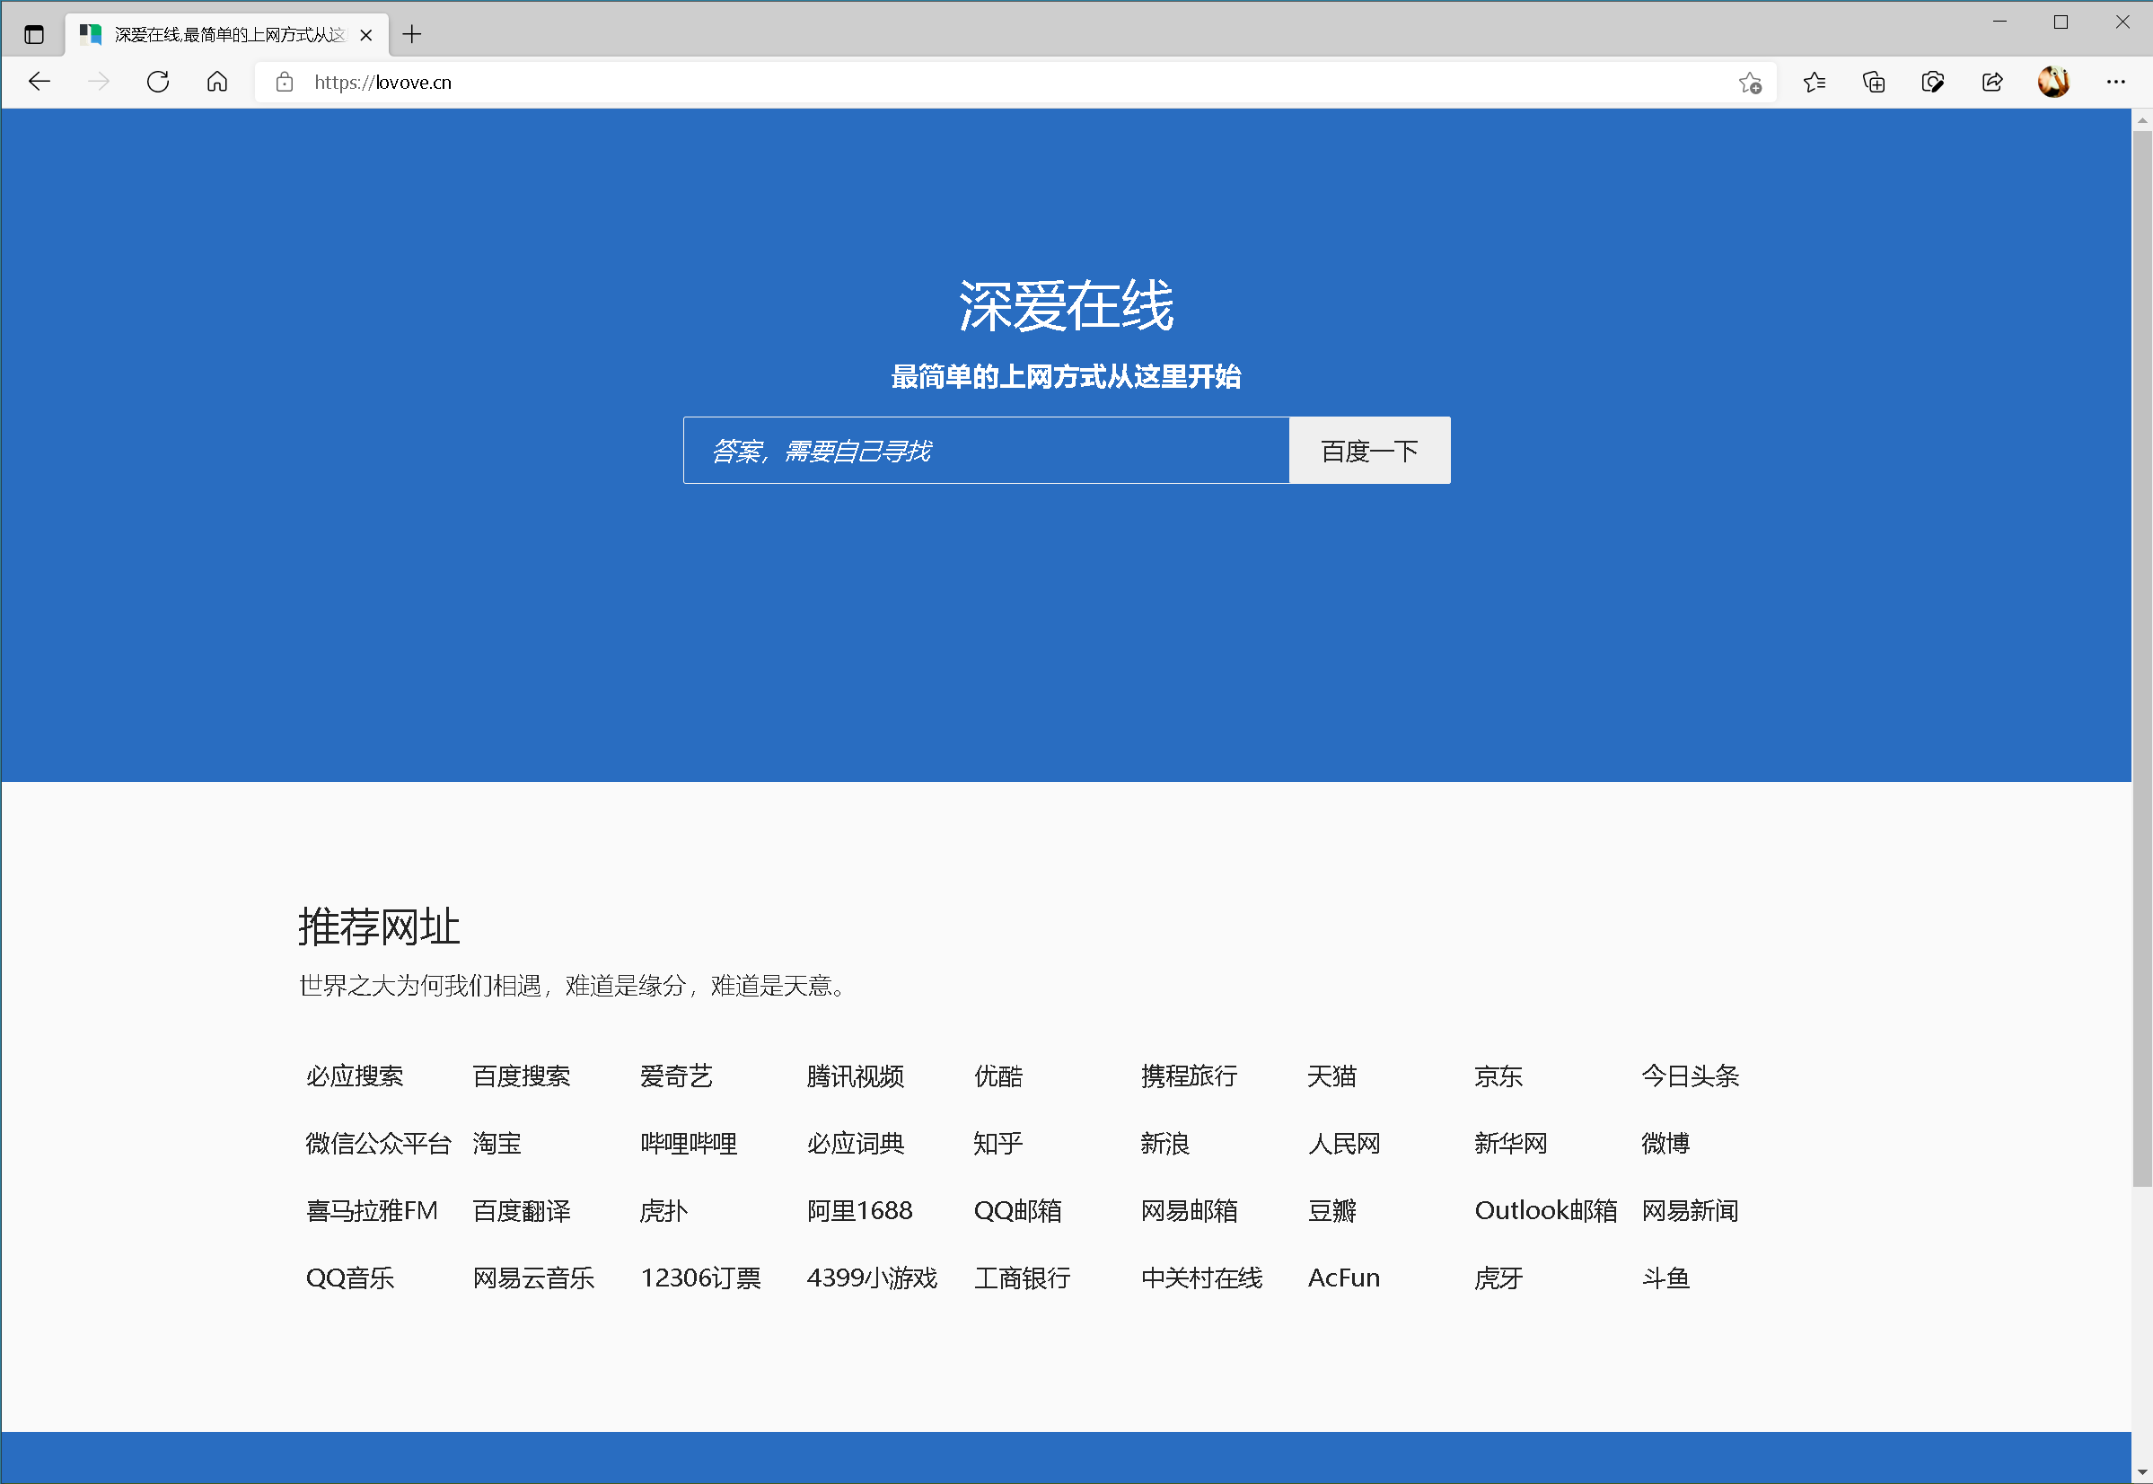Add this page to favorites star
Image resolution: width=2153 pixels, height=1484 pixels.
tap(1750, 82)
